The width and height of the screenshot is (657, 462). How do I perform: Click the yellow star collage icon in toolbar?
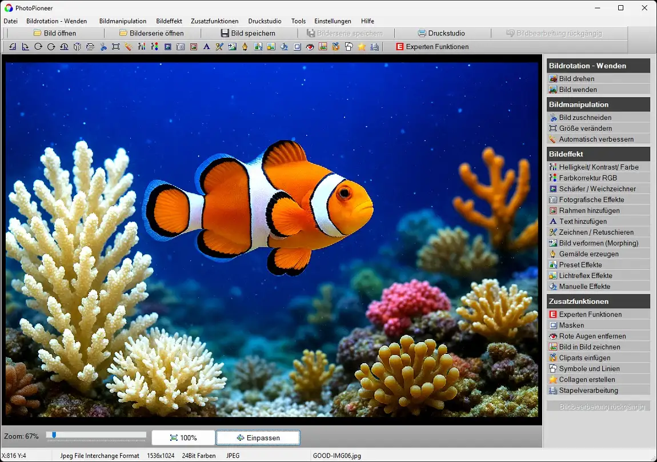[x=362, y=47]
